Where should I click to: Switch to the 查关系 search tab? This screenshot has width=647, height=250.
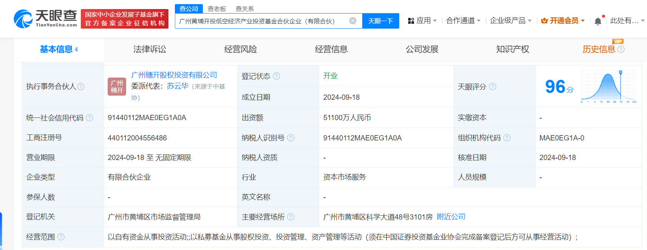tap(245, 9)
